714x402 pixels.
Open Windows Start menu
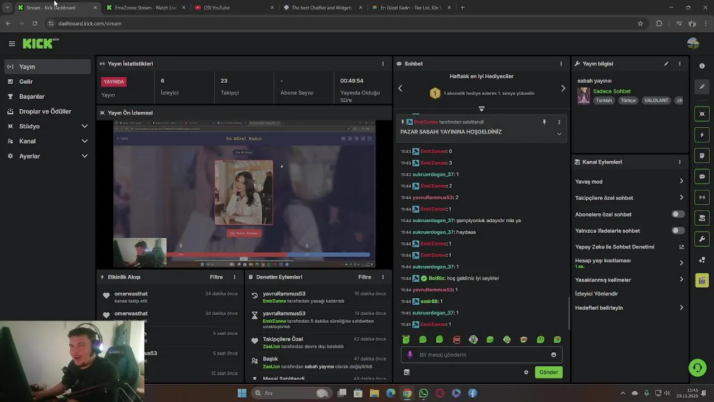[242, 393]
